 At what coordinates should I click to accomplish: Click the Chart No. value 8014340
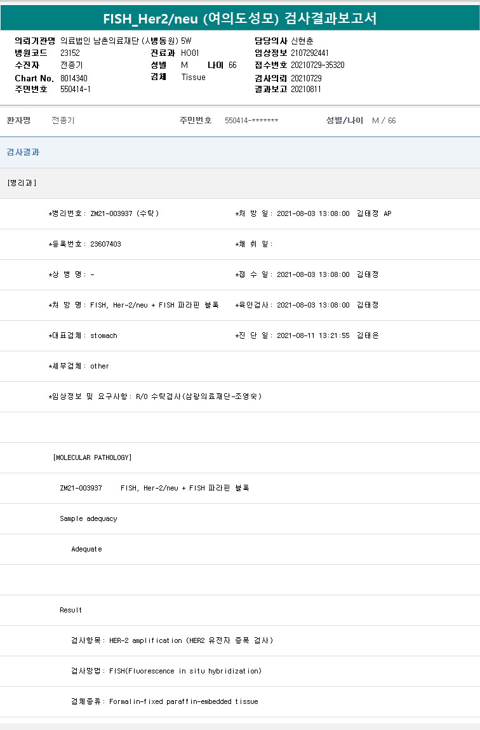point(74,78)
